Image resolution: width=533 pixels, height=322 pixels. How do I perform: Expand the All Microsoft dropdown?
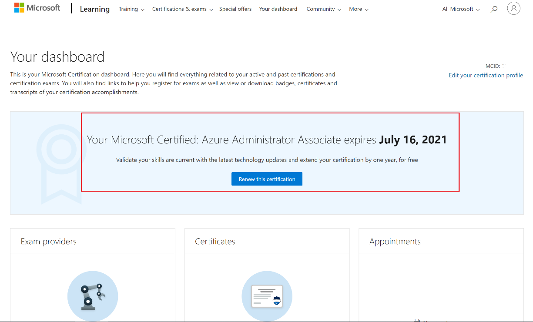tap(461, 9)
